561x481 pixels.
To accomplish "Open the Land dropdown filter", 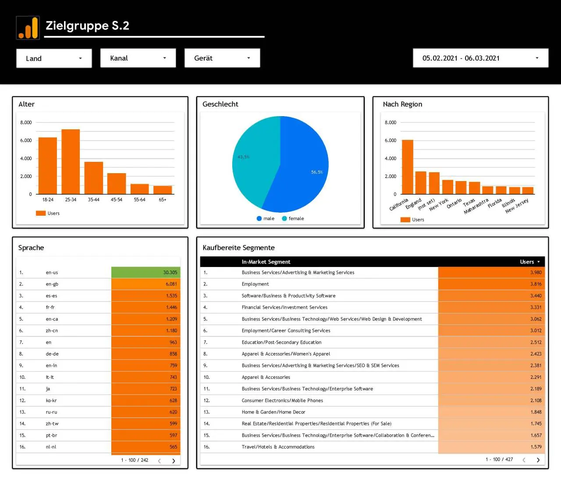I will 54,58.
